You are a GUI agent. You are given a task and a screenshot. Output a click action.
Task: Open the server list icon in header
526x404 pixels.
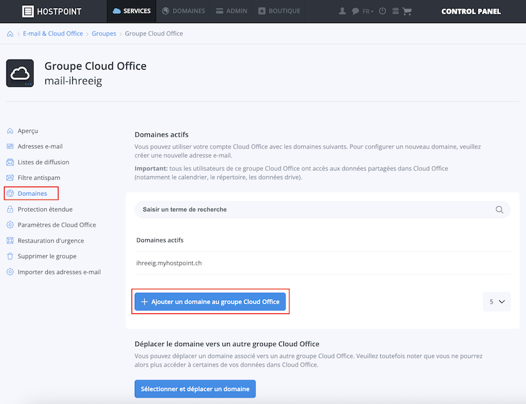click(396, 11)
